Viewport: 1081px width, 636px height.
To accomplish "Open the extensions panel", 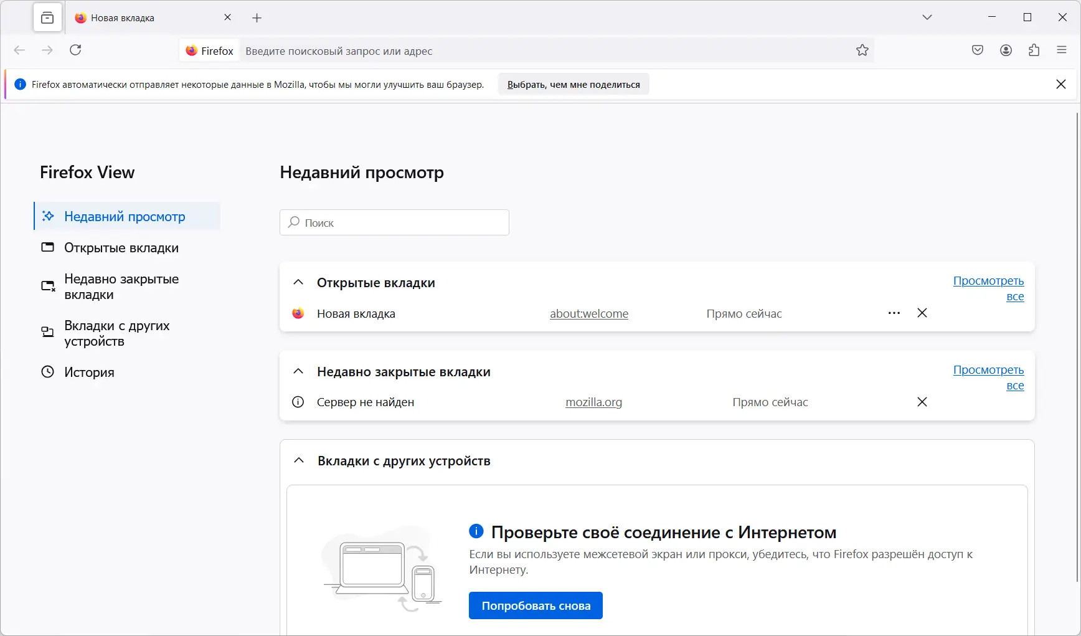I will click(1034, 50).
